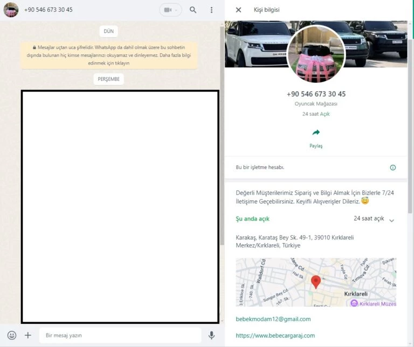Click the red map pin marker
Screen dimensions: 414x347
point(316,282)
